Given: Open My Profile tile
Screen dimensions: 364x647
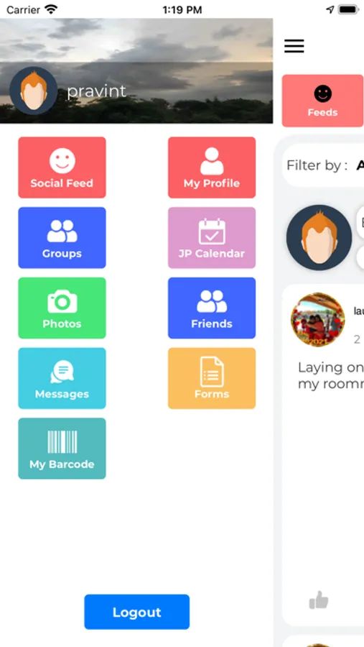Looking at the screenshot, I should (212, 168).
